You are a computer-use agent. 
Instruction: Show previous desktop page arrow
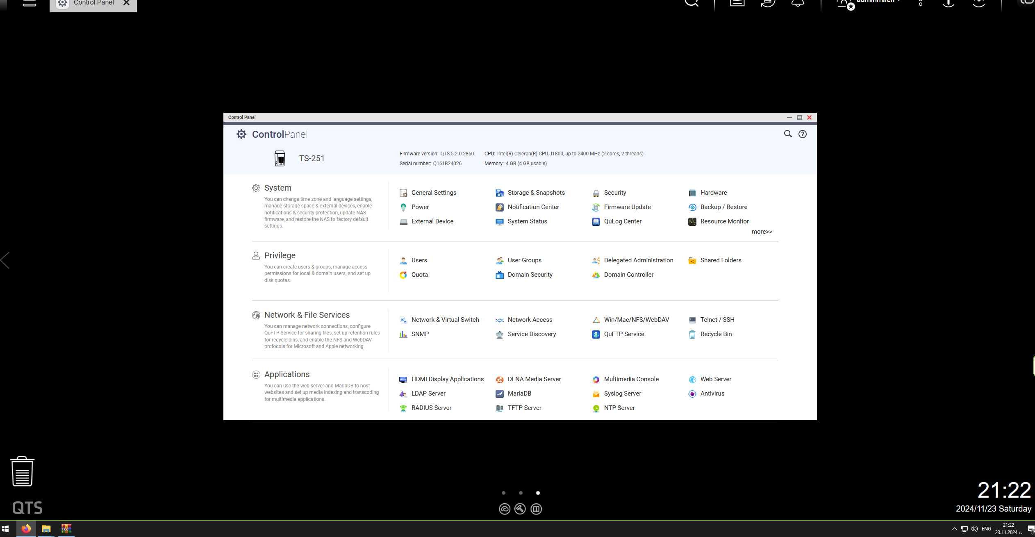[5, 260]
